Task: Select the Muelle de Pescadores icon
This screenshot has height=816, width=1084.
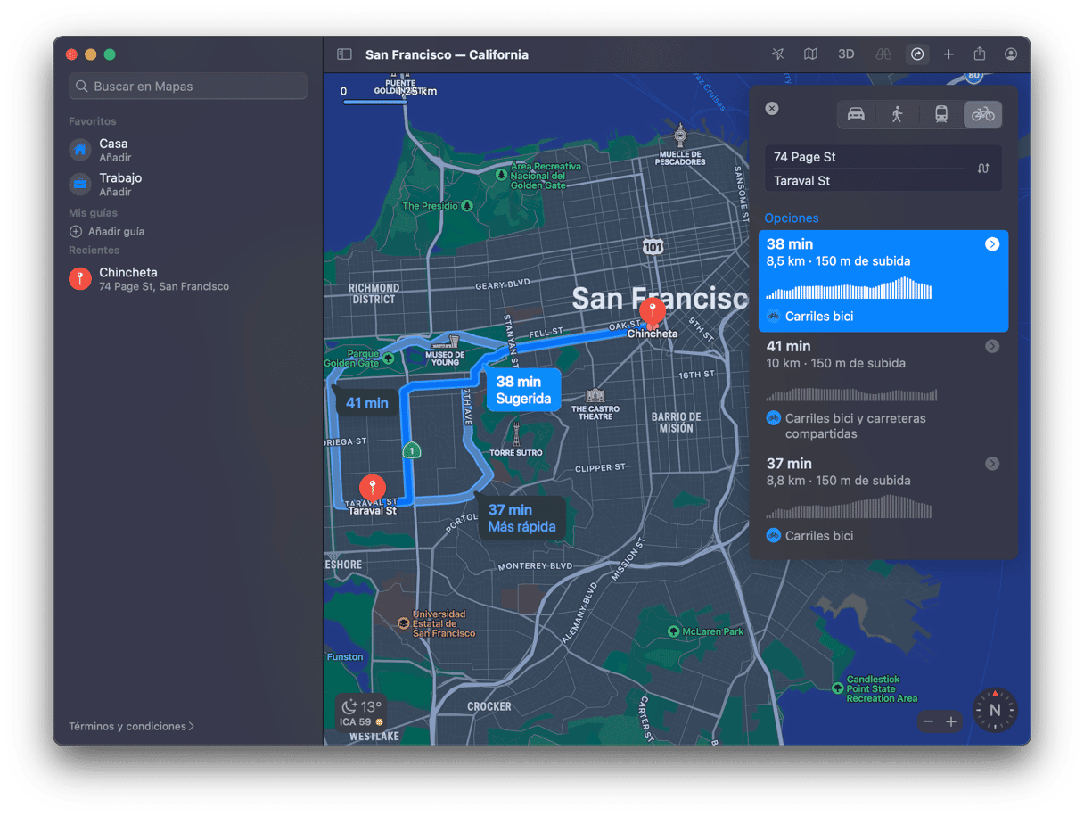Action: 680,136
